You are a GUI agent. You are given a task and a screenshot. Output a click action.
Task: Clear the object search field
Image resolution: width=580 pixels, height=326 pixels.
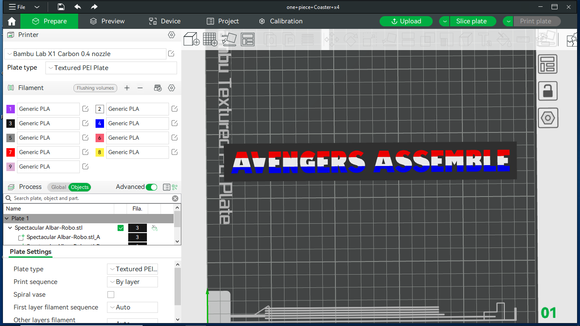175,198
